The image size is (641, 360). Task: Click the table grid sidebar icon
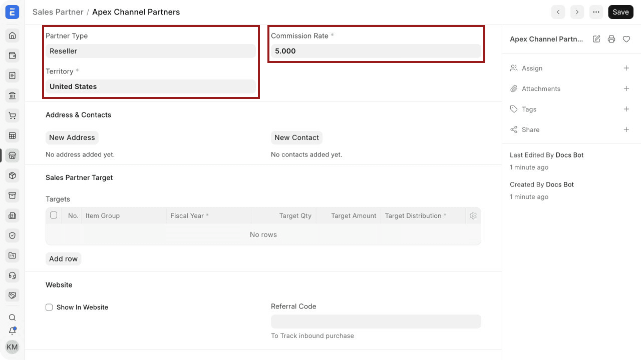point(13,135)
